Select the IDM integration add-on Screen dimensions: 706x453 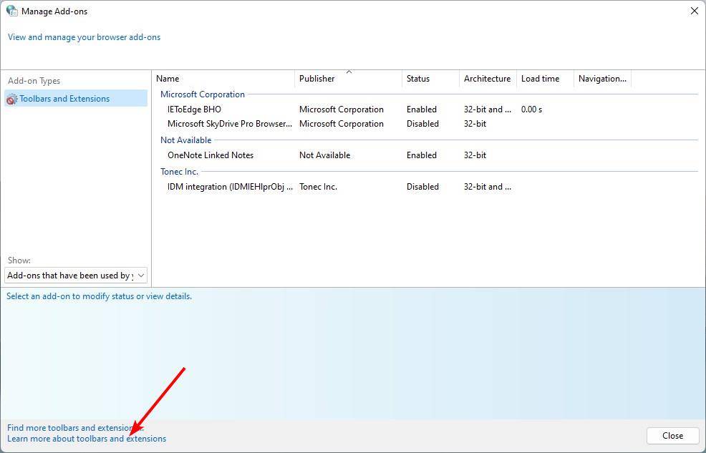click(230, 187)
